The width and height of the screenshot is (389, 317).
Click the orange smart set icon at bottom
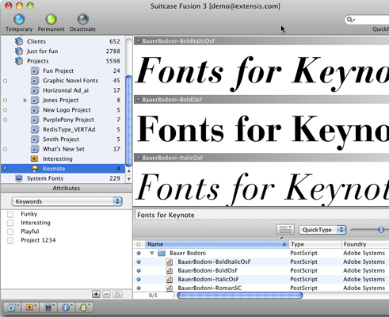[x=30, y=307]
